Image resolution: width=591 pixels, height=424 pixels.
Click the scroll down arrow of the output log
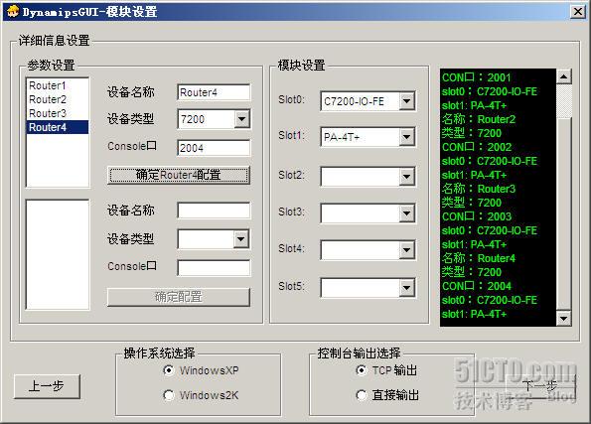pyautogui.click(x=564, y=319)
